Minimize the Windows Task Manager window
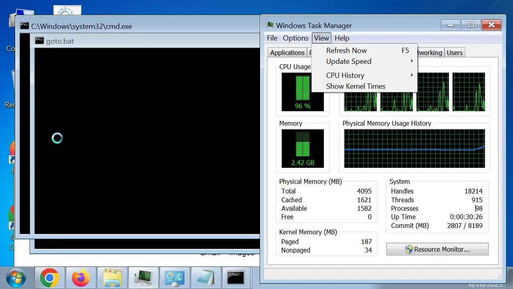The image size is (513, 289). pyautogui.click(x=450, y=25)
